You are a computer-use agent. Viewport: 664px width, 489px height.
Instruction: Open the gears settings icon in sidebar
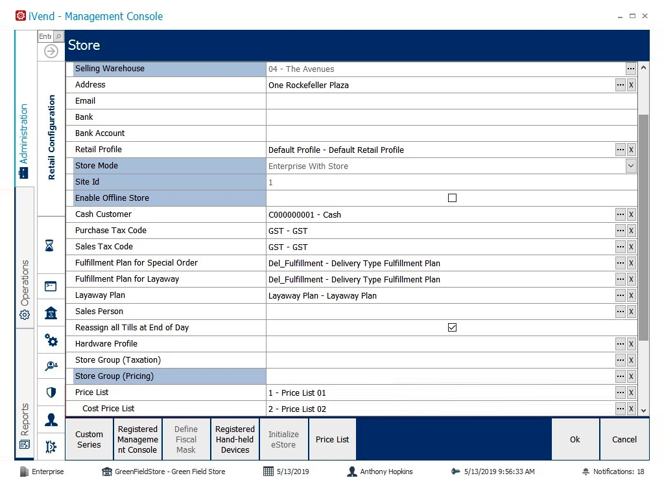coord(51,339)
